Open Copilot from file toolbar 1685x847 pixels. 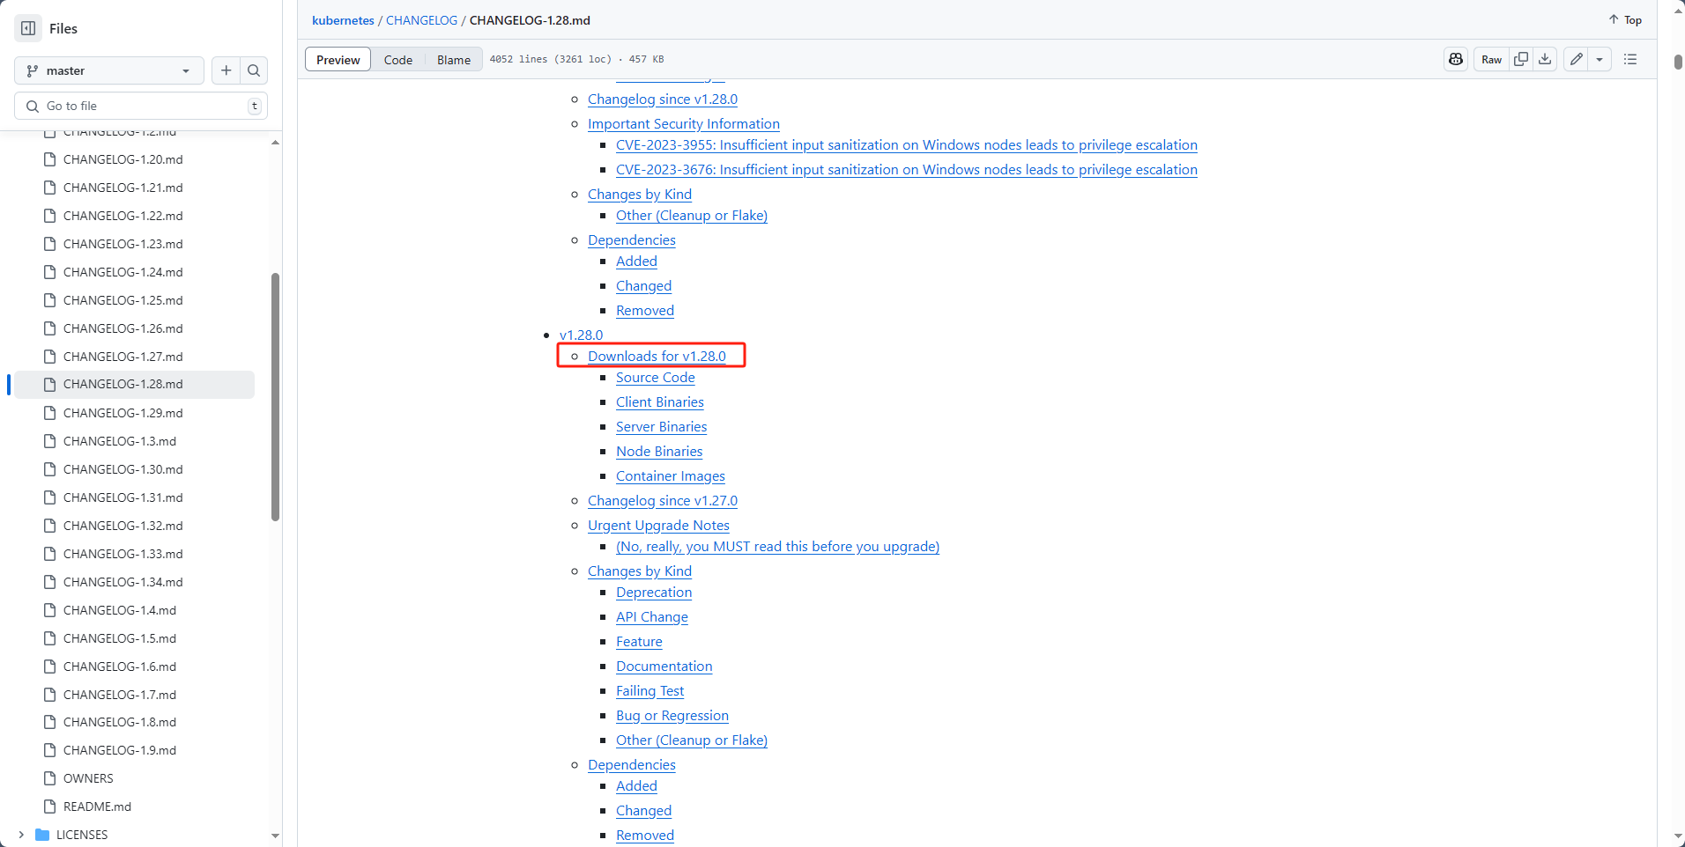(1456, 59)
